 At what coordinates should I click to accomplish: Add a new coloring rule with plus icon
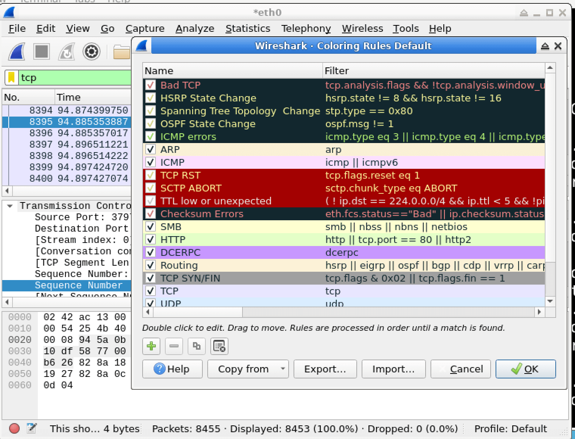click(151, 346)
